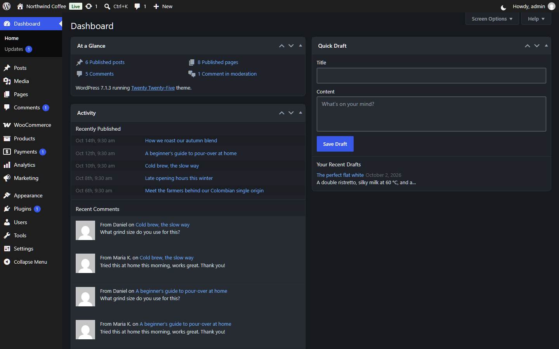Click the comments bubble icon in admin bar
Viewport: 559px width, 349px height.
[x=137, y=6]
